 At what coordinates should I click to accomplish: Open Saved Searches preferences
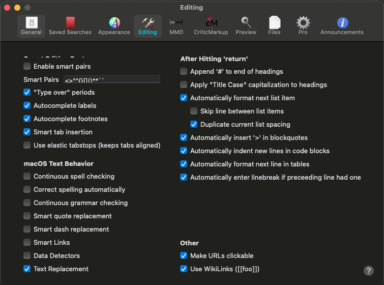(x=70, y=26)
